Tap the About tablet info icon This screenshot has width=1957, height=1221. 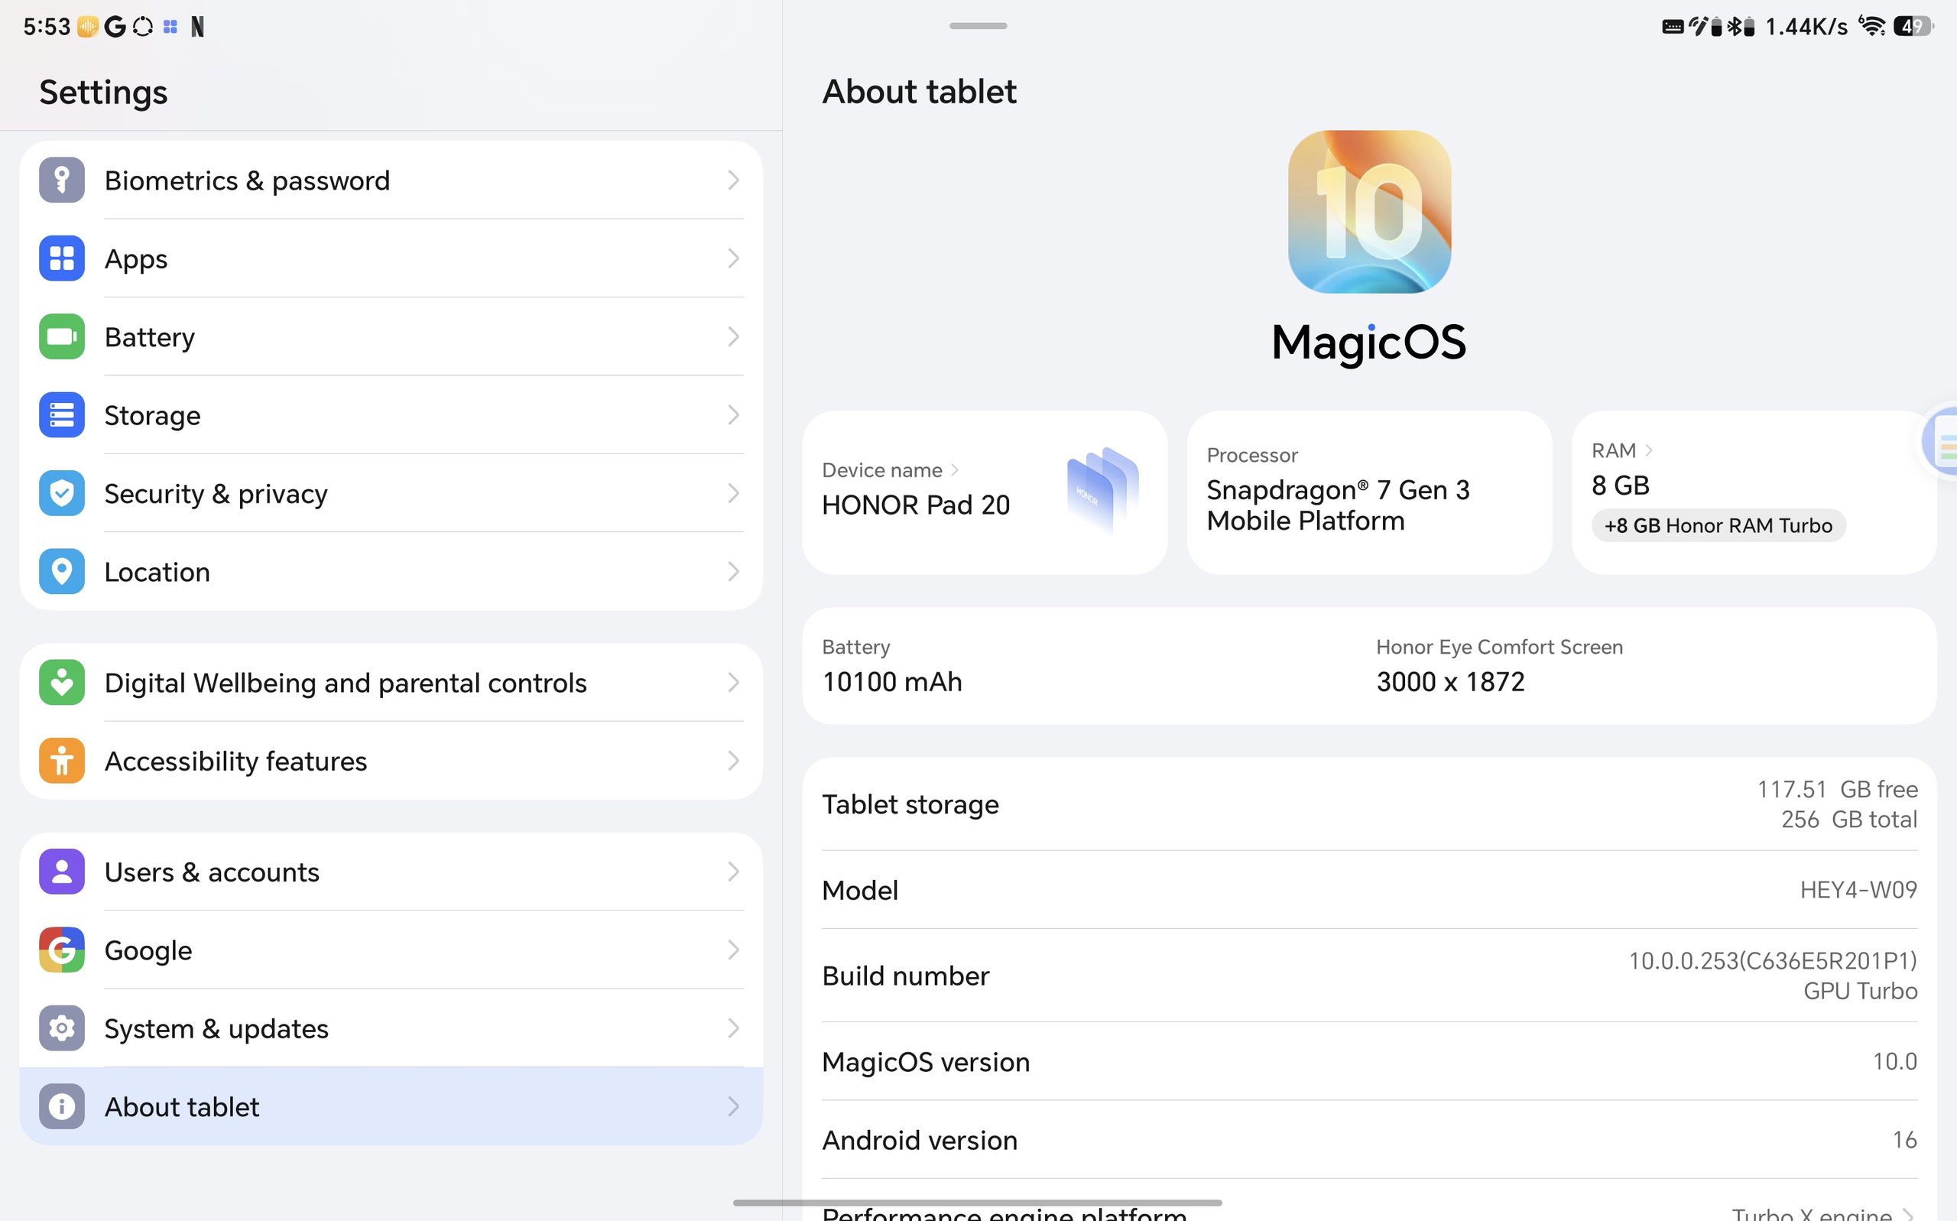click(61, 1106)
